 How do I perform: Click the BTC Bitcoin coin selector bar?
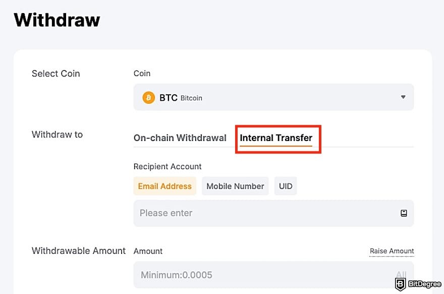point(273,97)
